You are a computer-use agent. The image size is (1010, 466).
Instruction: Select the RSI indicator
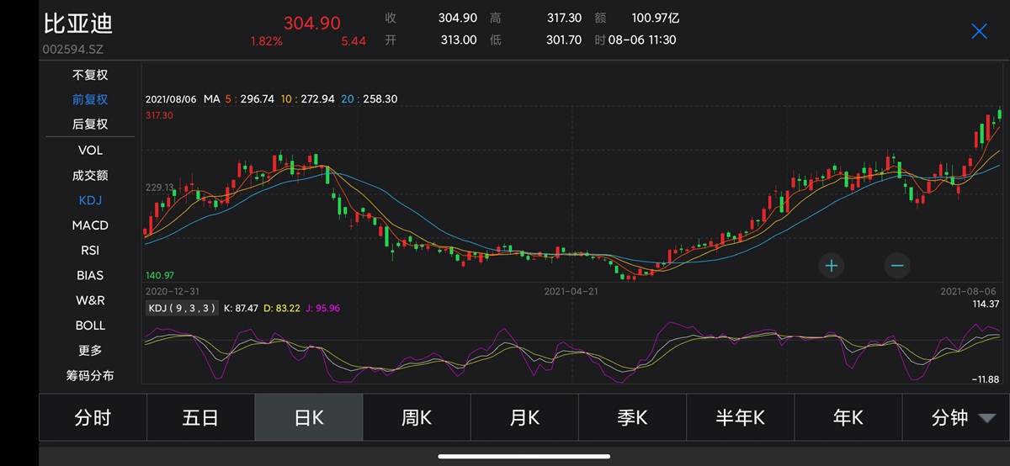click(x=90, y=250)
